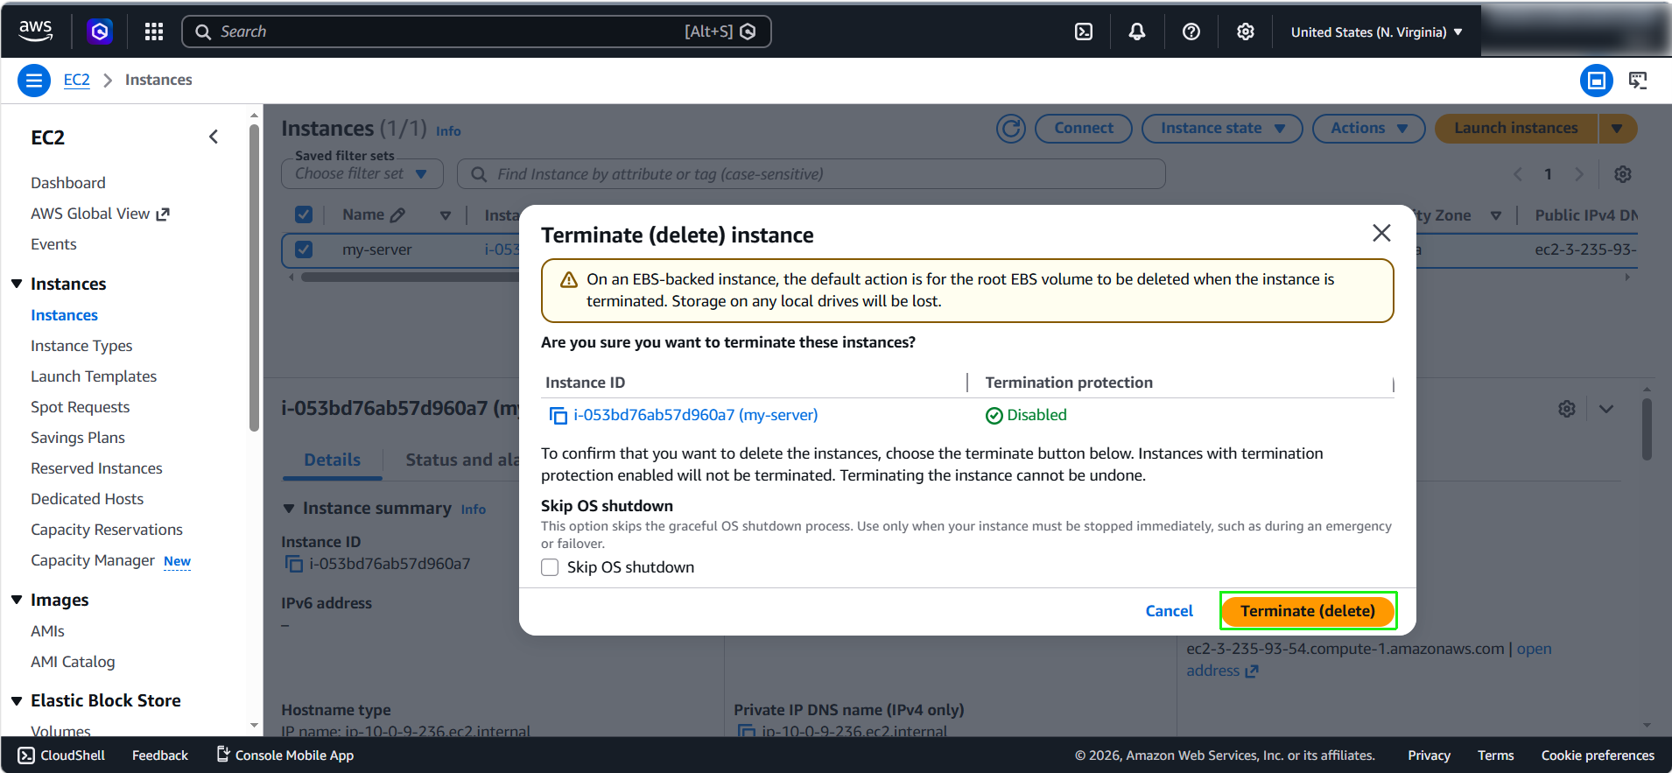Switch to the Details tab
Viewport: 1672px width, 773px height.
332,460
